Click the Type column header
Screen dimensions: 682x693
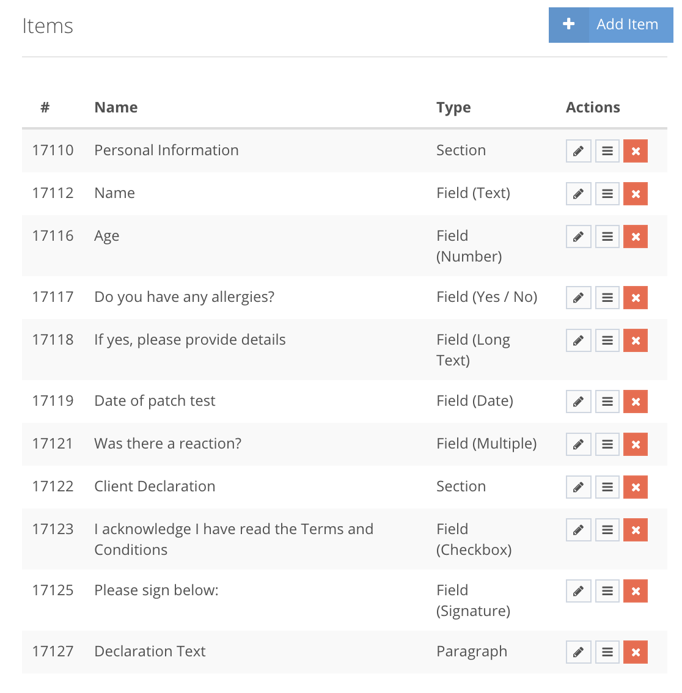(453, 108)
